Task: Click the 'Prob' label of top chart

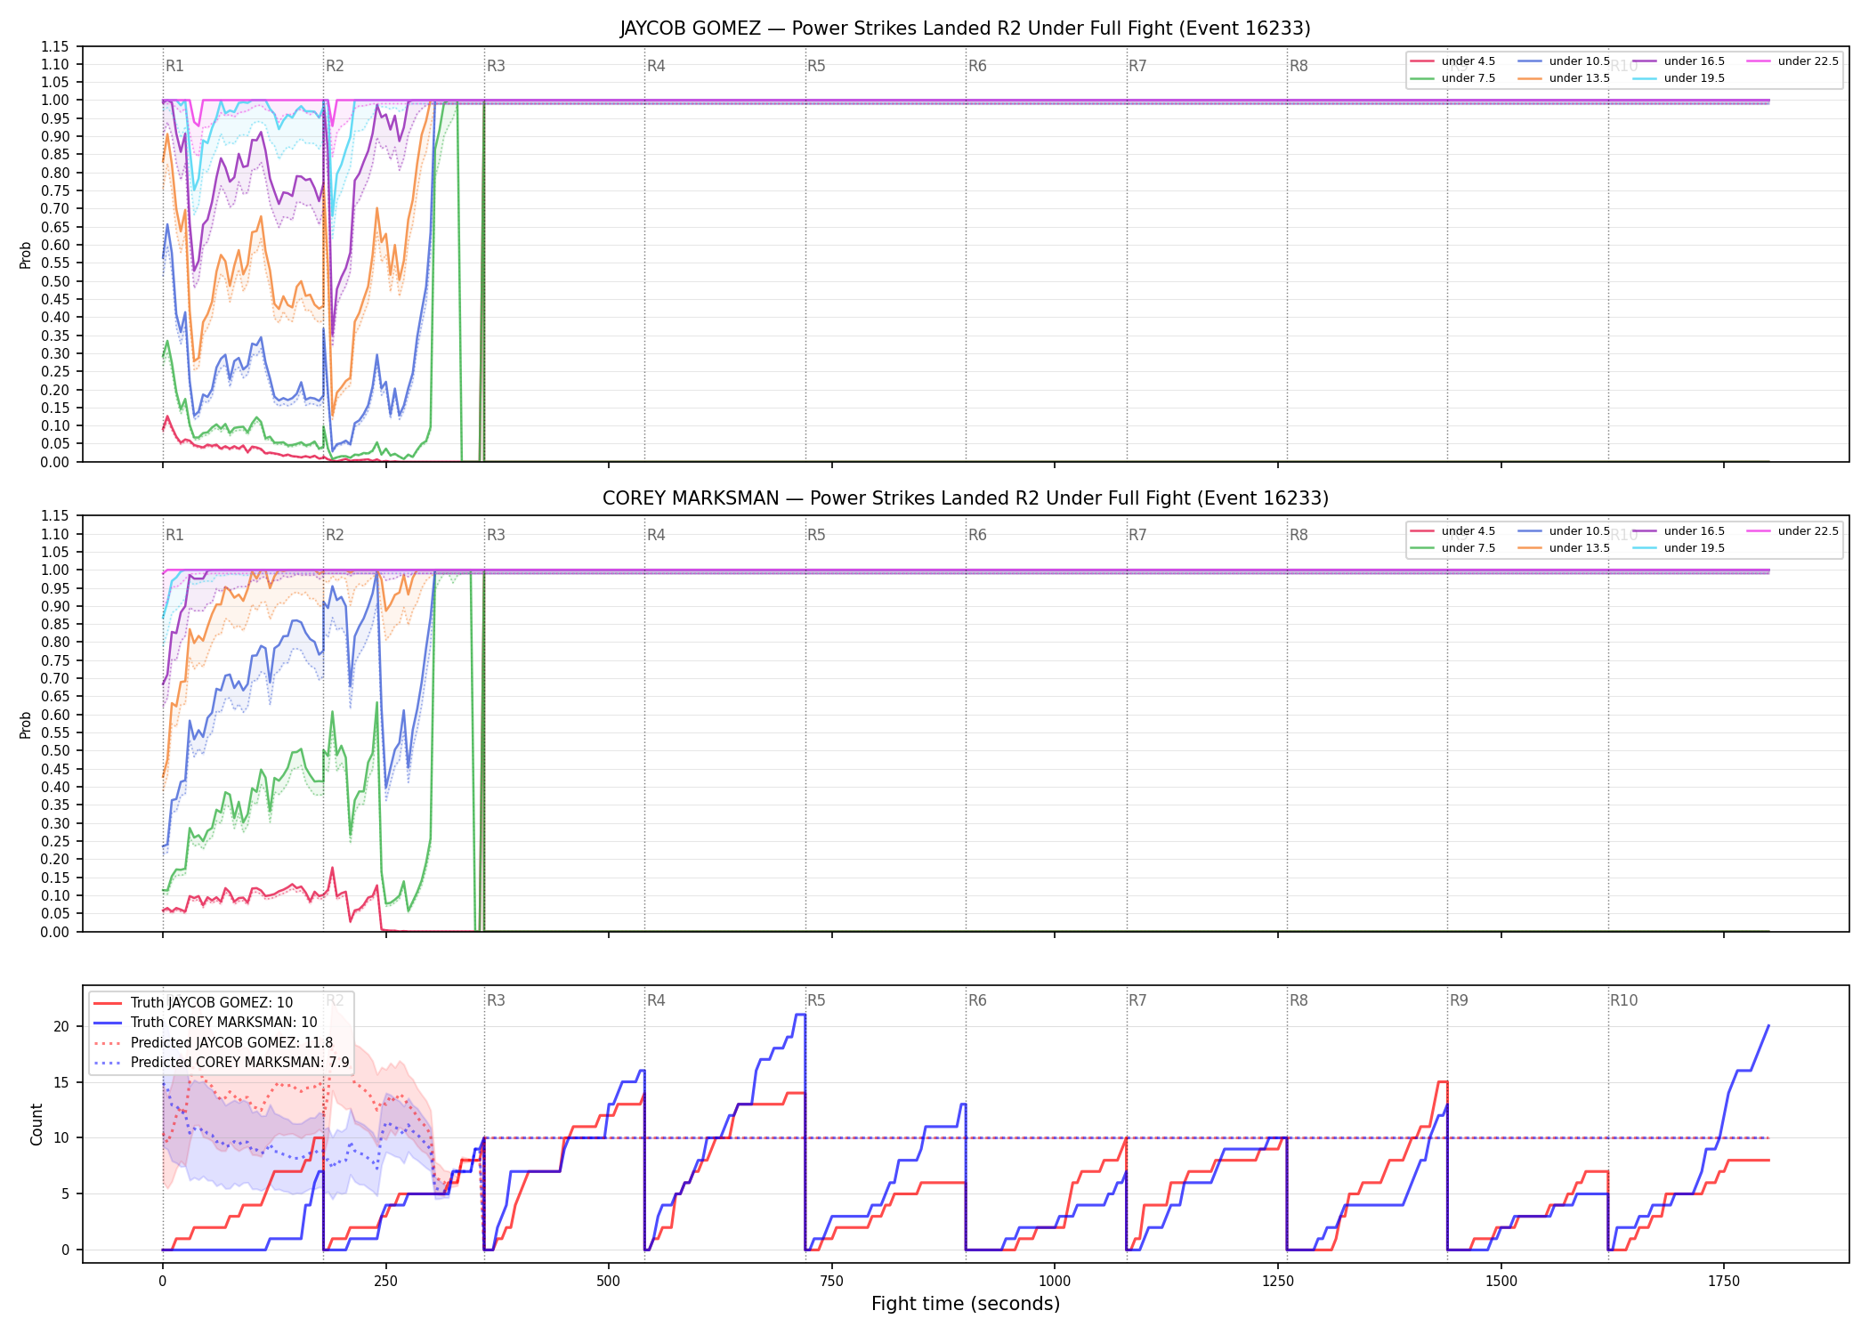Action: 26,255
